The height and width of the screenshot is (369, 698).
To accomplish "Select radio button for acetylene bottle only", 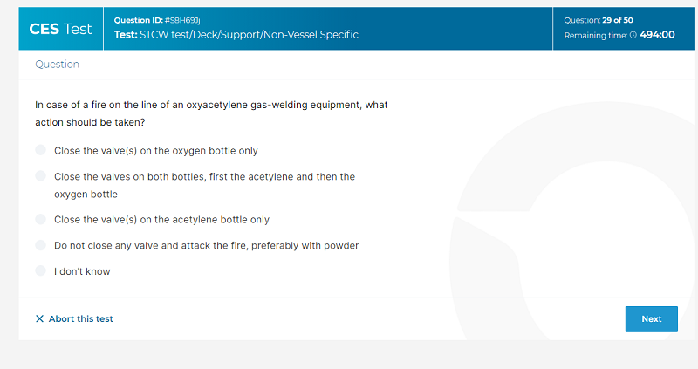I will [40, 219].
